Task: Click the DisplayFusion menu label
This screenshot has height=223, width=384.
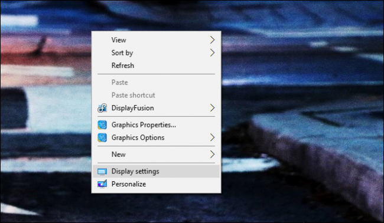Action: coord(132,108)
